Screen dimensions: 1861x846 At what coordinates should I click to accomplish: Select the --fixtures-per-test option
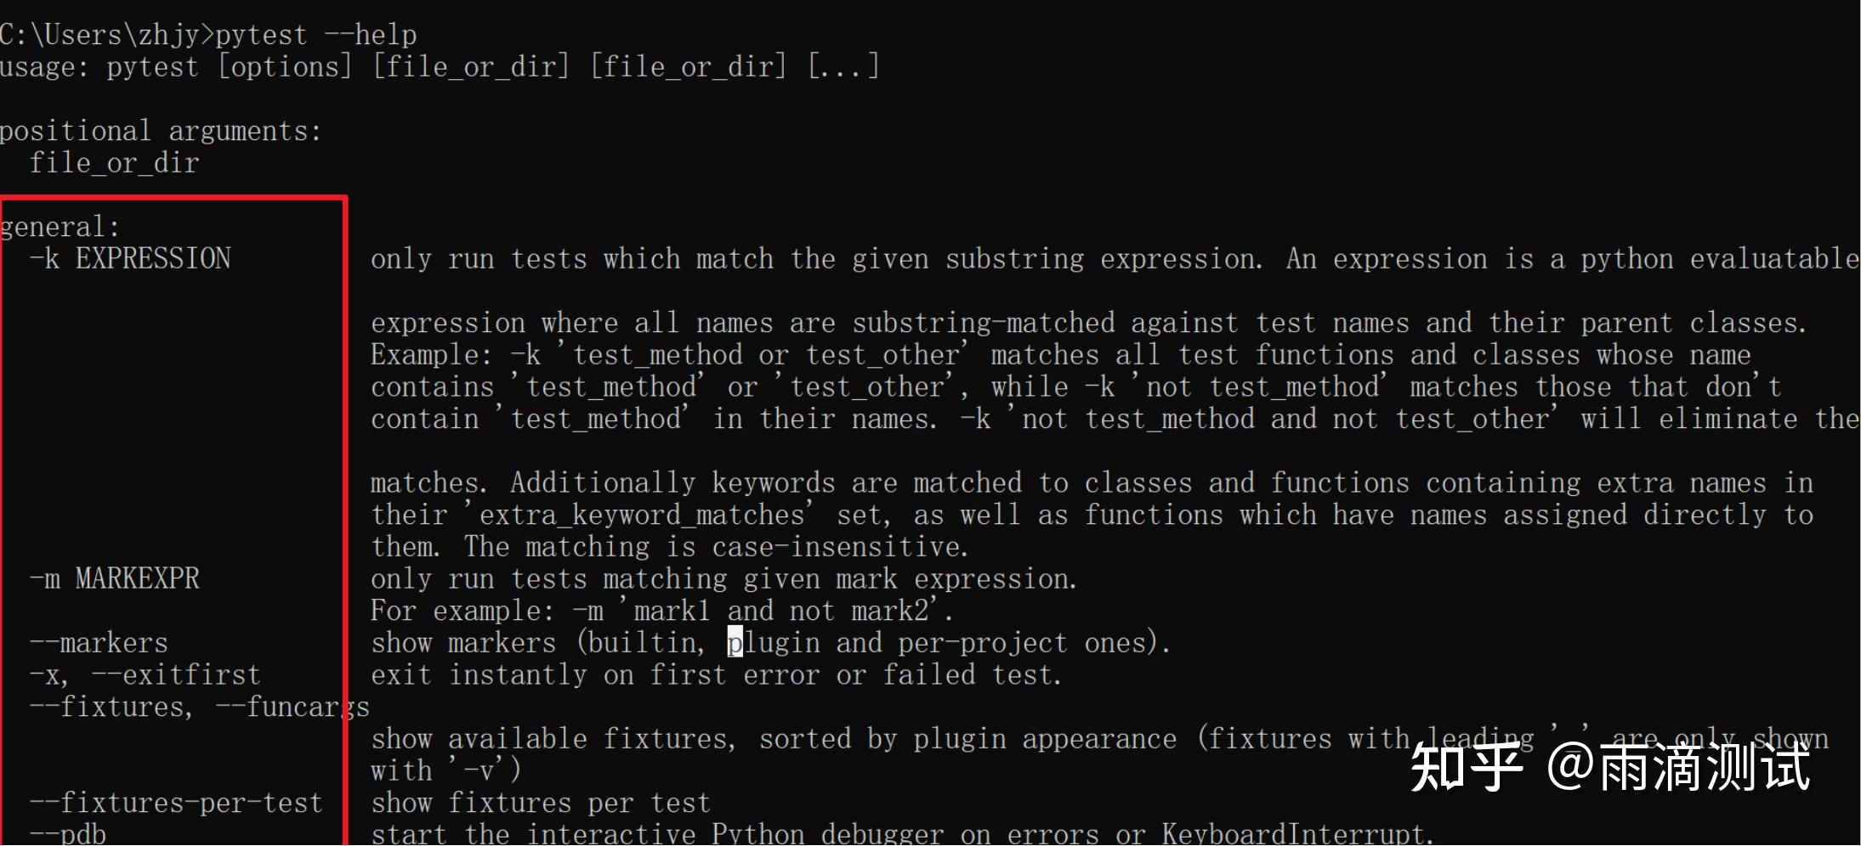(x=176, y=803)
